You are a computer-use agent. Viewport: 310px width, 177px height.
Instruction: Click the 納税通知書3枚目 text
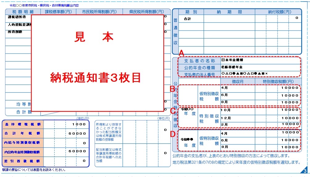pyautogui.click(x=95, y=77)
